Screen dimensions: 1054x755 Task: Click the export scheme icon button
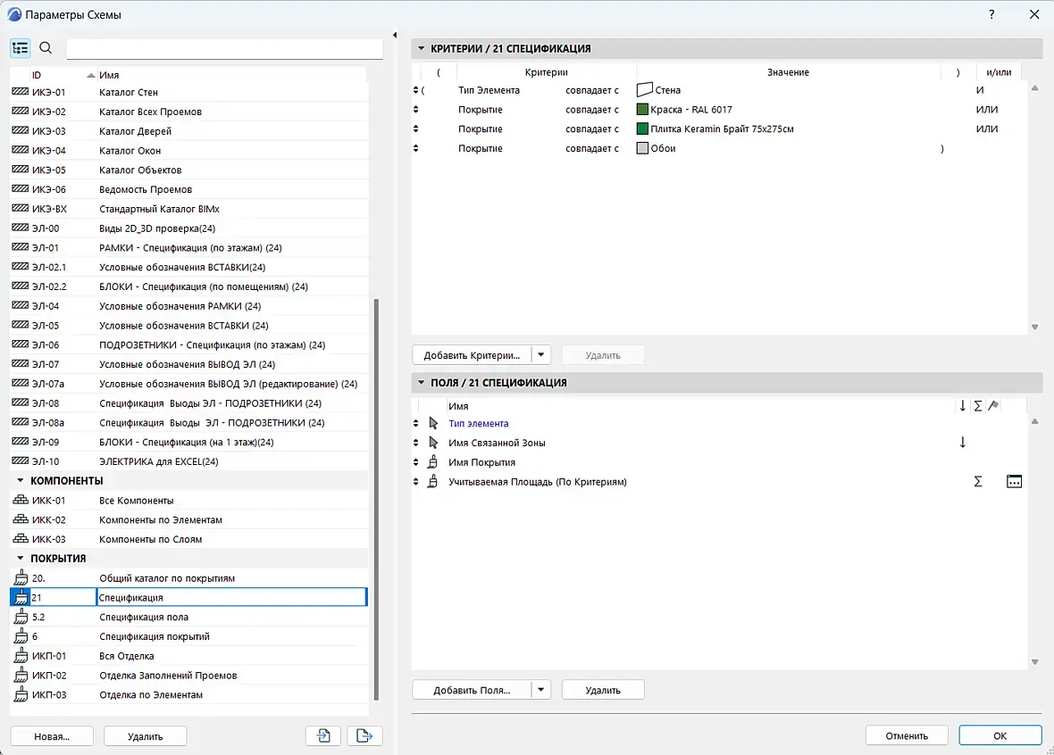[364, 735]
